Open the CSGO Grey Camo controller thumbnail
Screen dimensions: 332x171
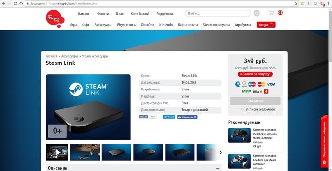click(239, 135)
